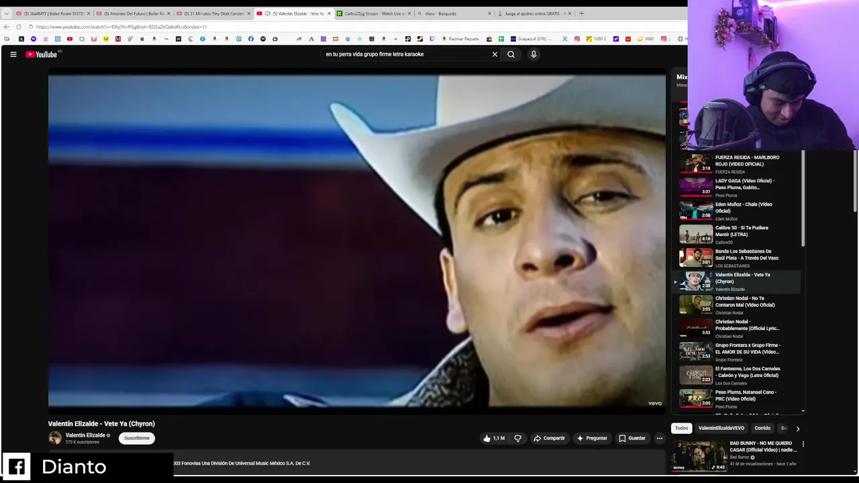Switch to the '31 Minutos: Tiny Desk Concert' tab

214,13
